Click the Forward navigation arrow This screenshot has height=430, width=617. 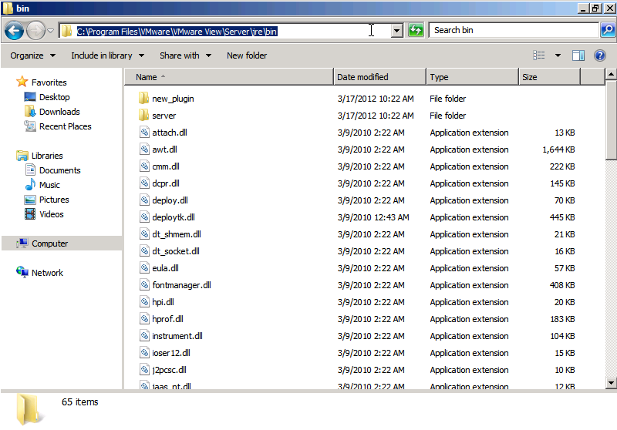click(35, 31)
